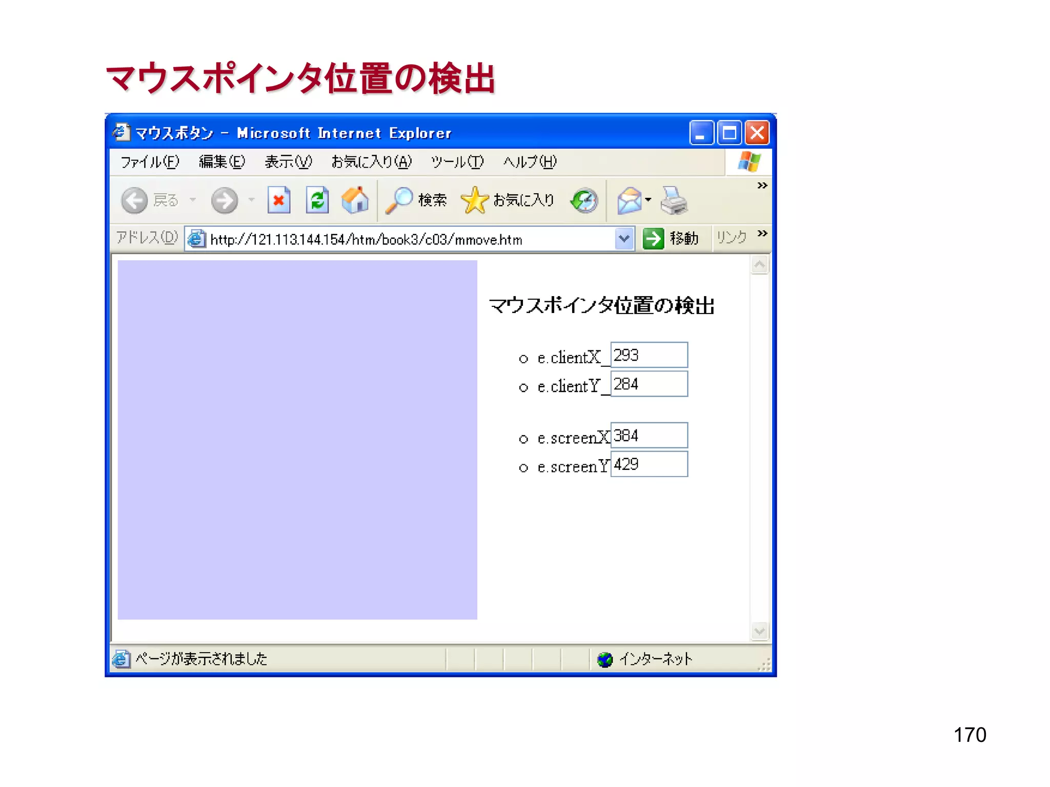This screenshot has height=787, width=1050.
Task: Click the page heading マウスポインタ位置の検出
Action: [602, 305]
